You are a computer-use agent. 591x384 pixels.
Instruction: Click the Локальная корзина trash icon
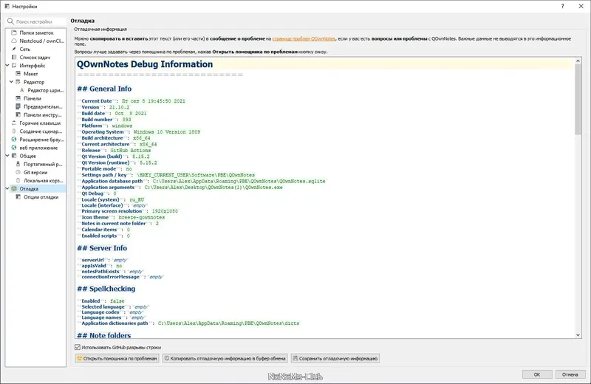18,180
